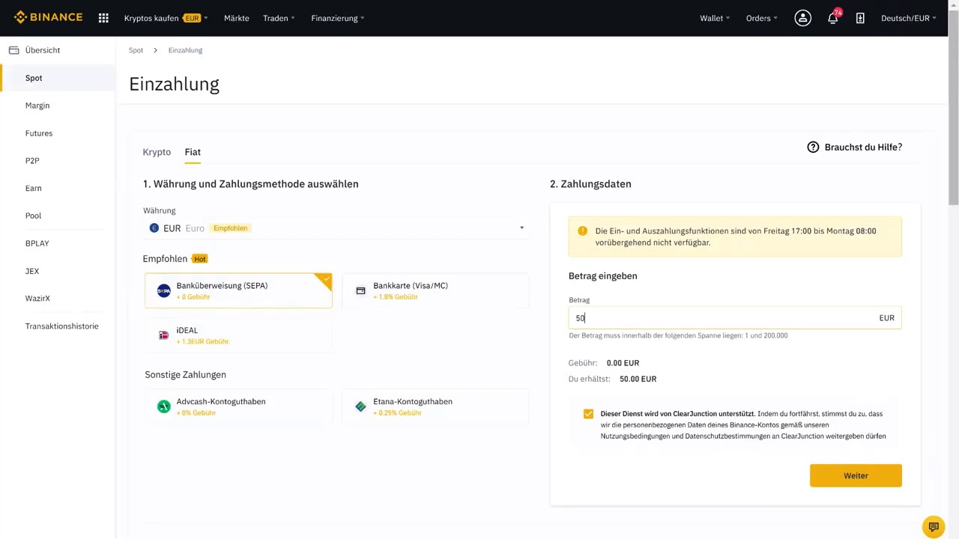Image resolution: width=959 pixels, height=539 pixels.
Task: Click the Sonstige Zahlungen heading
Action: pos(185,375)
